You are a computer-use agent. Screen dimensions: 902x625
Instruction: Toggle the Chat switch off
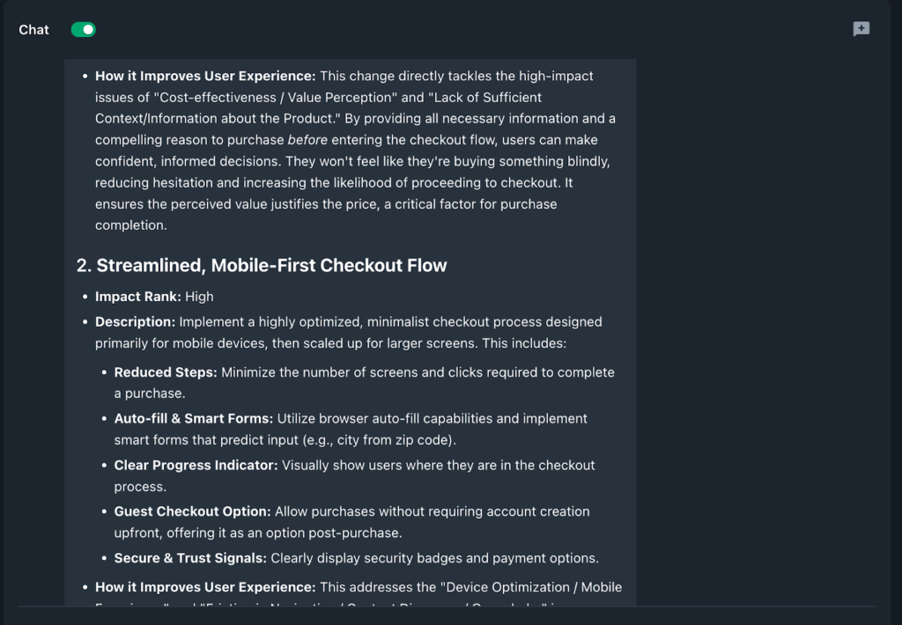84,30
